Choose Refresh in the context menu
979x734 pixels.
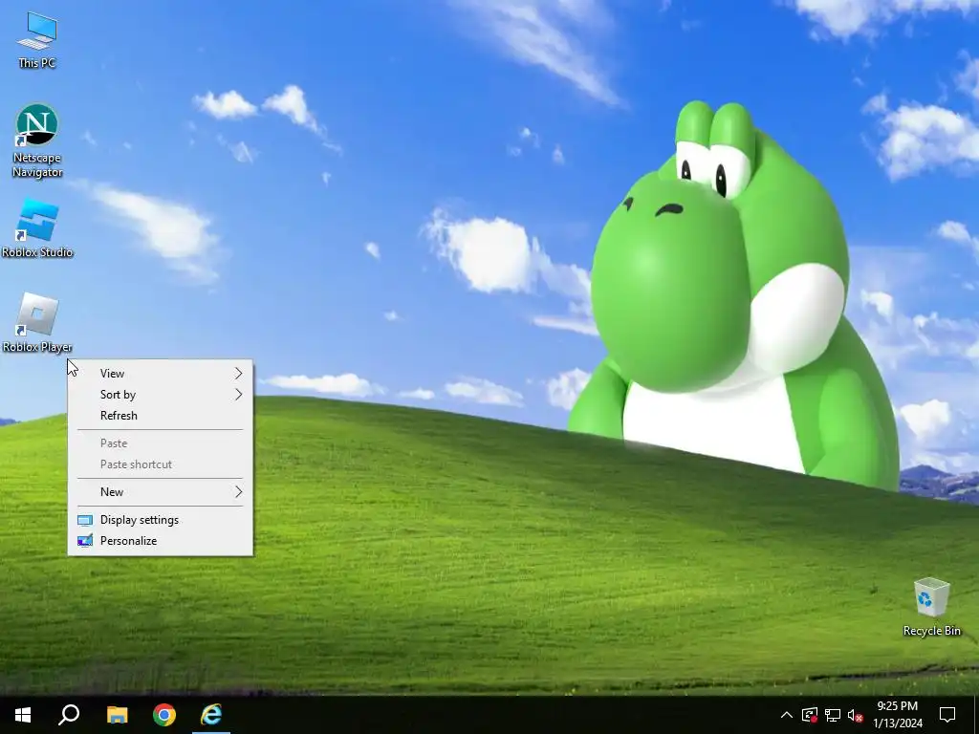tap(161, 416)
